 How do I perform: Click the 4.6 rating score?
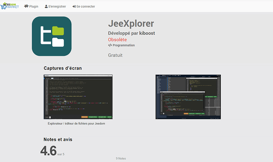click(x=48, y=151)
